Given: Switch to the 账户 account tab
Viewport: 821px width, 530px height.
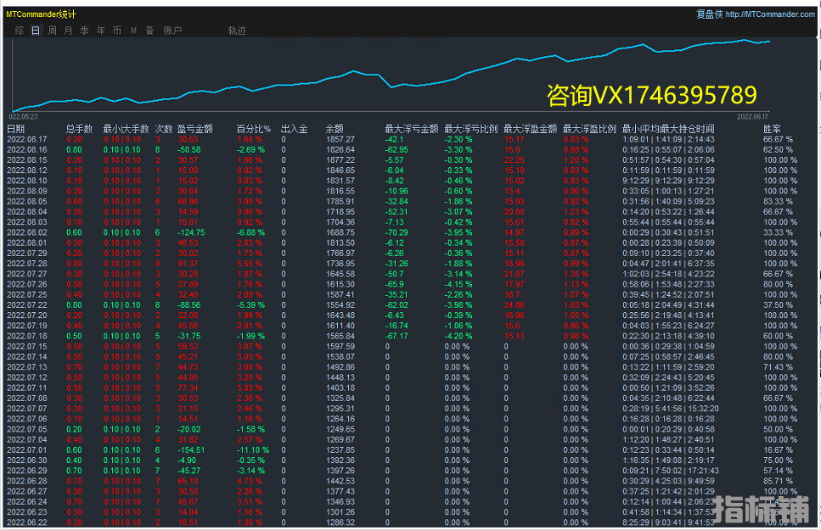Looking at the screenshot, I should [172, 31].
